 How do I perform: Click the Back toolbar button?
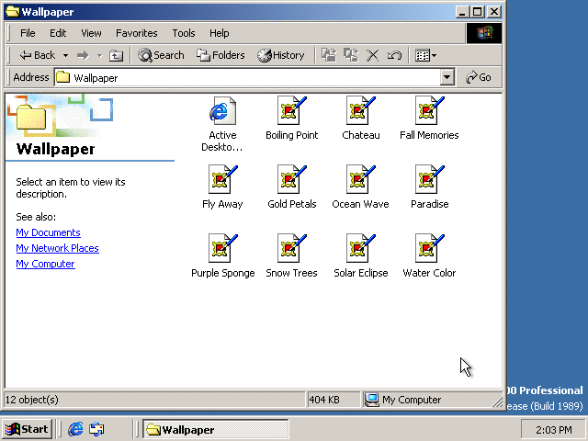[38, 55]
